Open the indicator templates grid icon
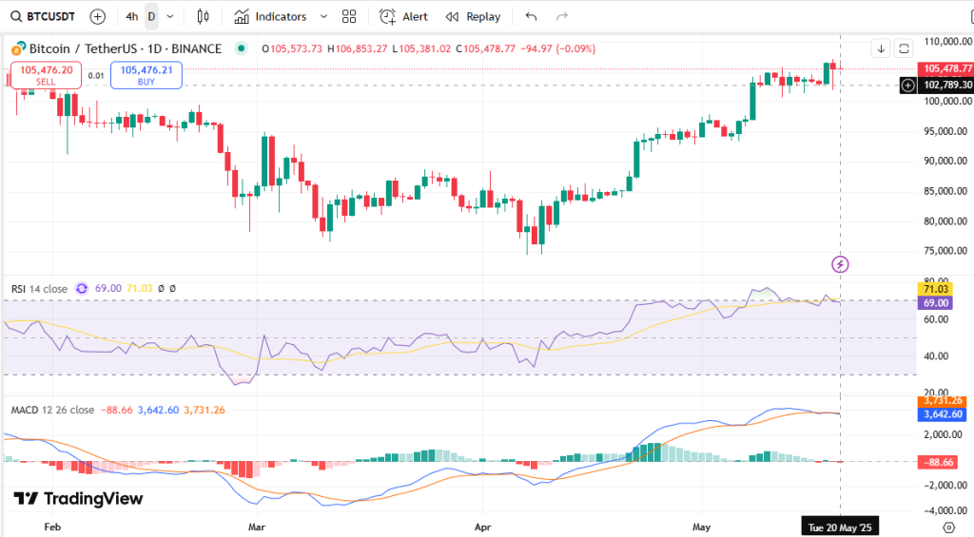Viewport: 974px width, 537px height. [349, 16]
